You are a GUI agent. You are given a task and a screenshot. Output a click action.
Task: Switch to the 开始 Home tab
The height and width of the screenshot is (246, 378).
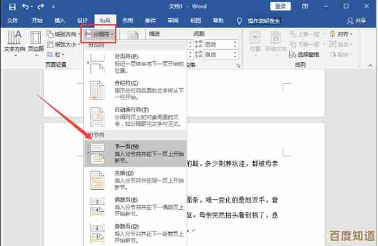(37, 21)
